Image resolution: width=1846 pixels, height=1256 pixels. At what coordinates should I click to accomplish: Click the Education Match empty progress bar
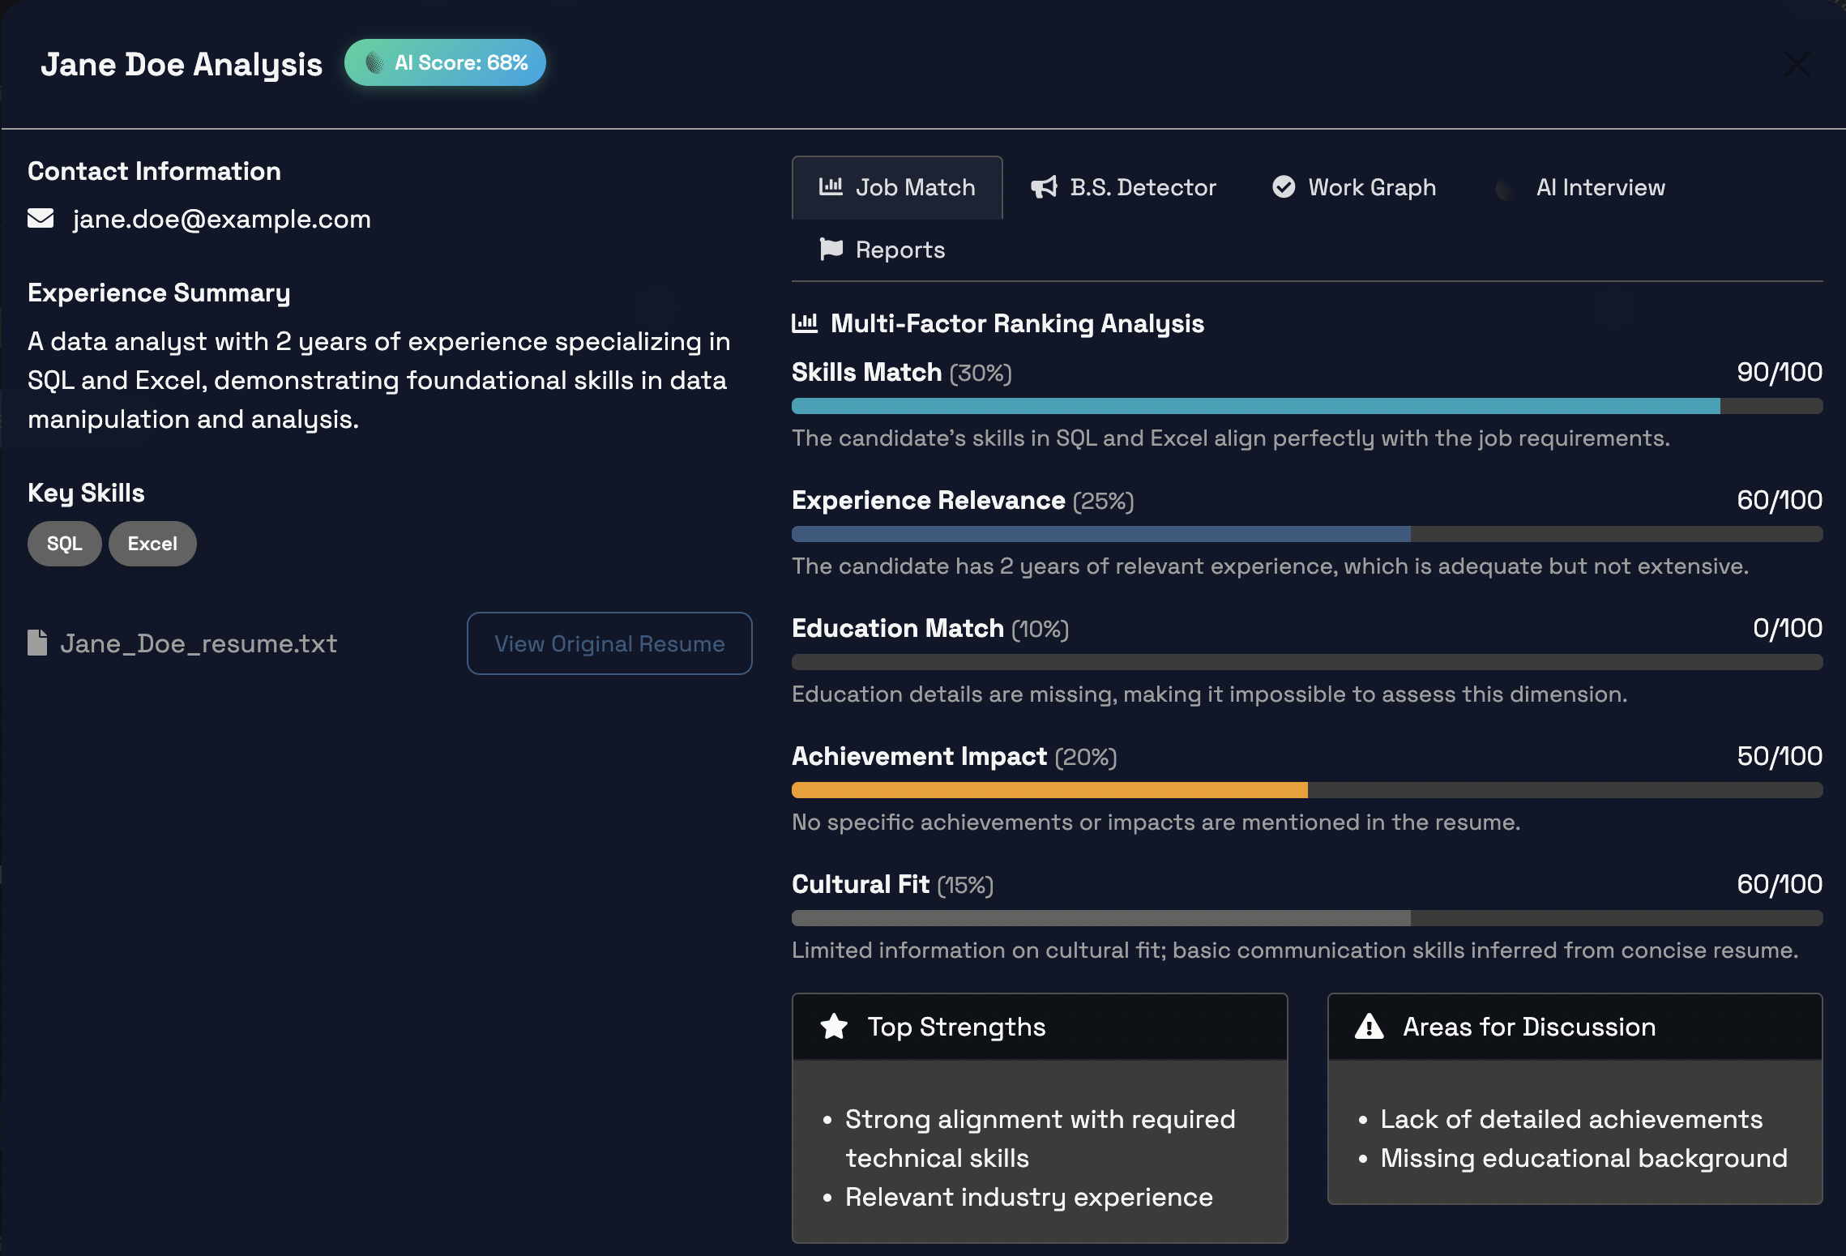(1307, 662)
